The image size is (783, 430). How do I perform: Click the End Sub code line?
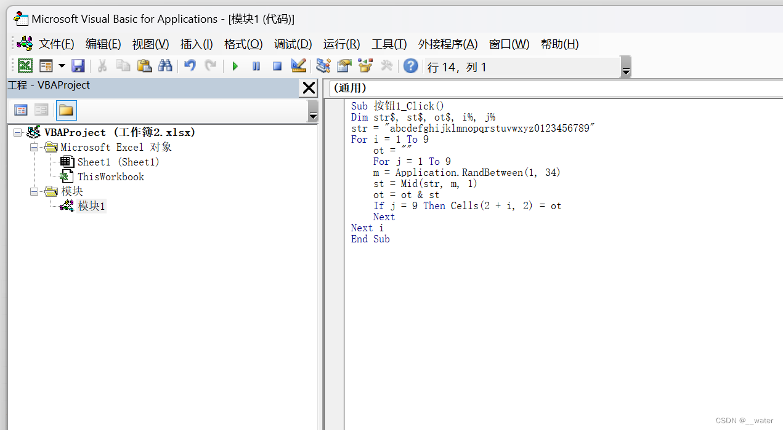[x=370, y=239]
